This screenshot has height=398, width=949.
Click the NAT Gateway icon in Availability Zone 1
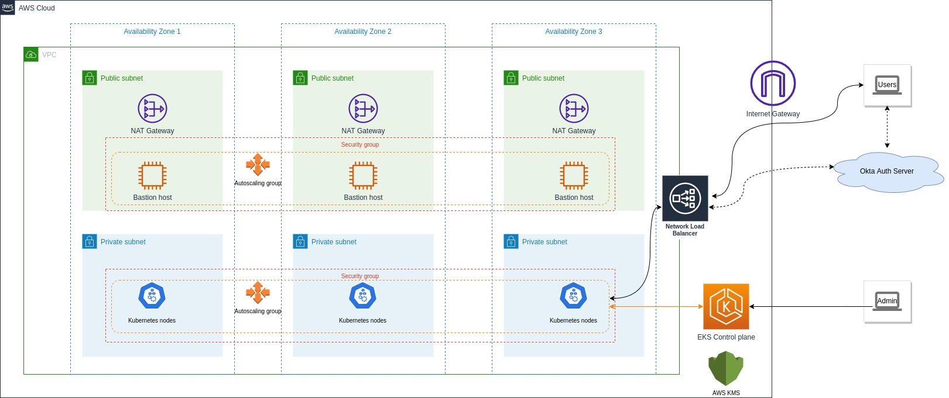(152, 109)
